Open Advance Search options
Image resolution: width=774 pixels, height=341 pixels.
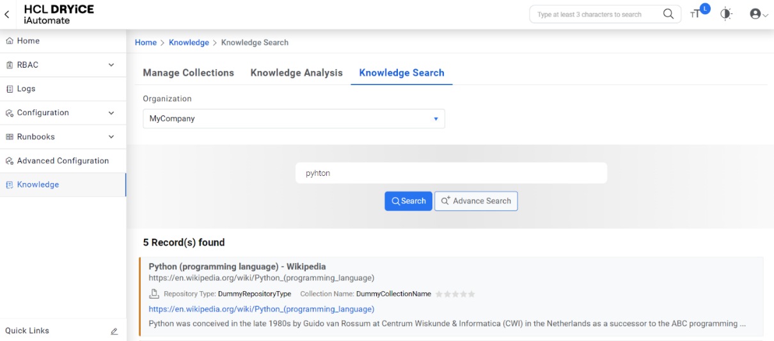click(476, 201)
